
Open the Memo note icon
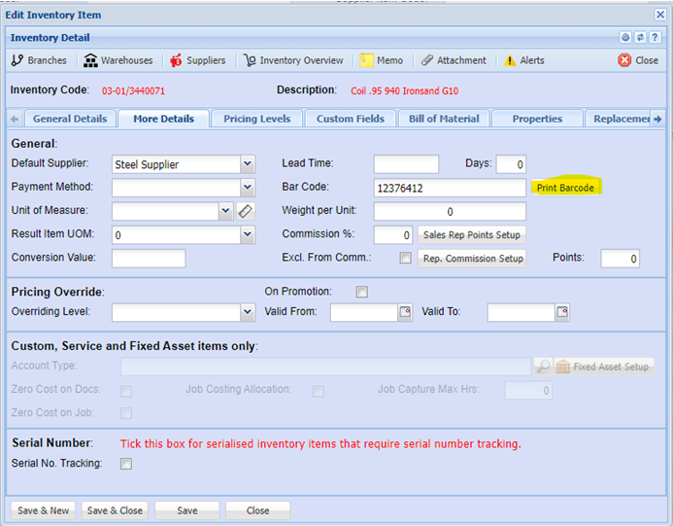(366, 60)
